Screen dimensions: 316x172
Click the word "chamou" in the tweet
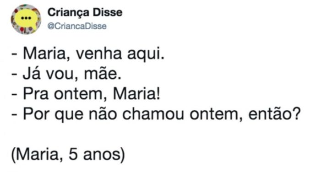pos(153,114)
